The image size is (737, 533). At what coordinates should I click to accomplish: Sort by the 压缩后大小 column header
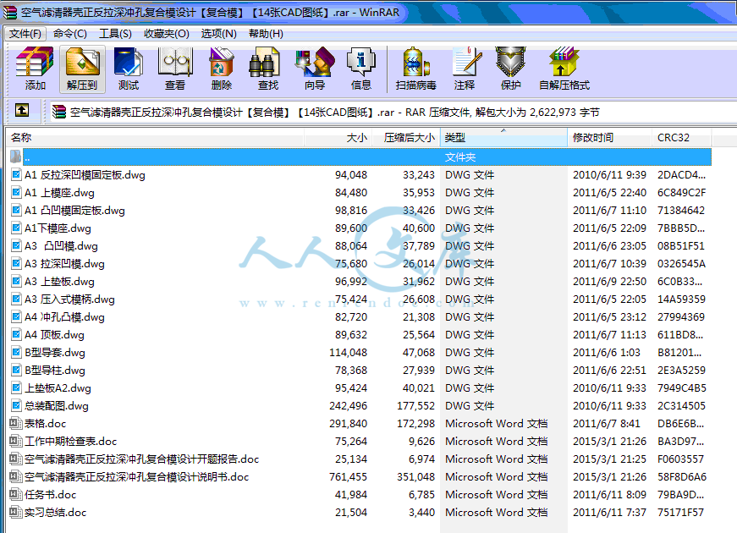pos(406,137)
